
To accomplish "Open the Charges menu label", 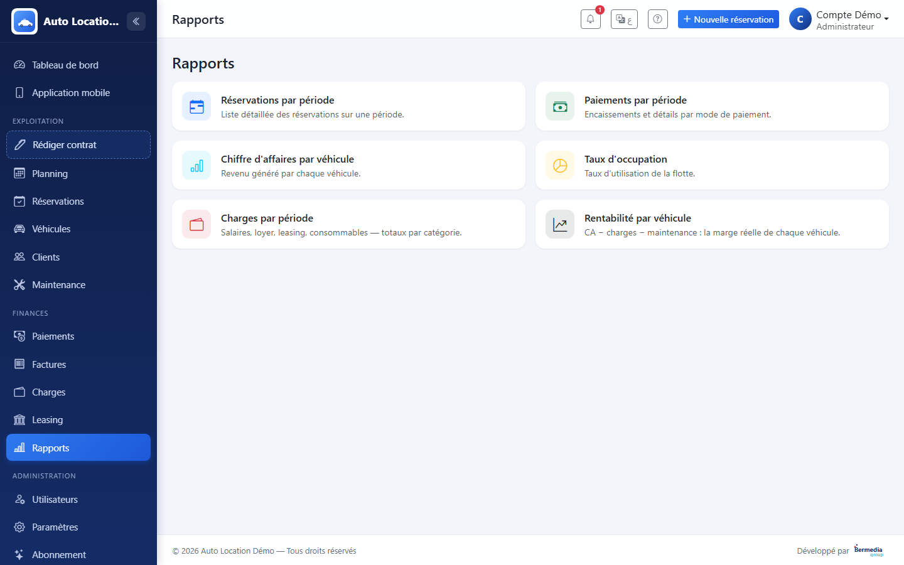I will 49,392.
